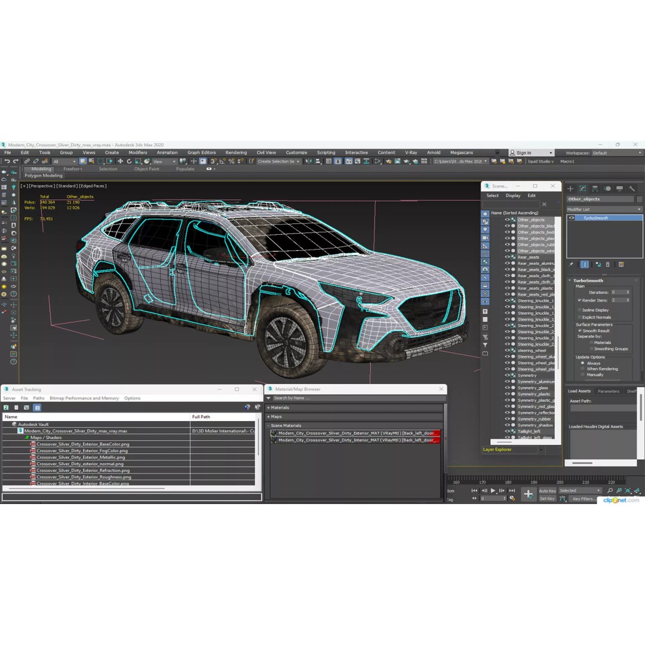Click the Polygon Modeling button
This screenshot has width=645, height=645.
[43, 176]
